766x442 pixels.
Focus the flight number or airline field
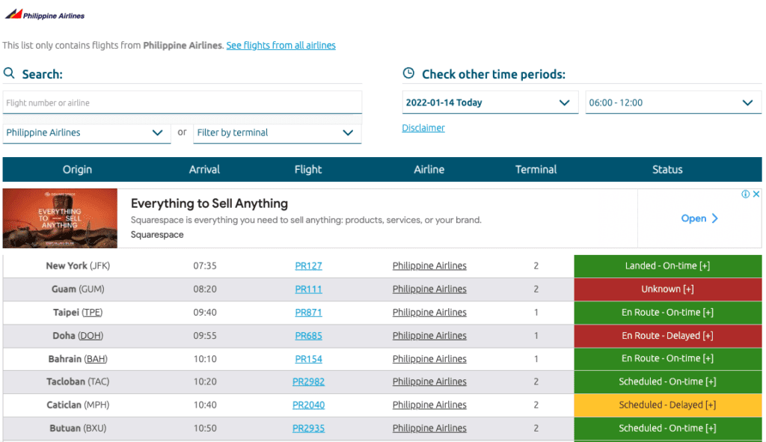coord(183,102)
